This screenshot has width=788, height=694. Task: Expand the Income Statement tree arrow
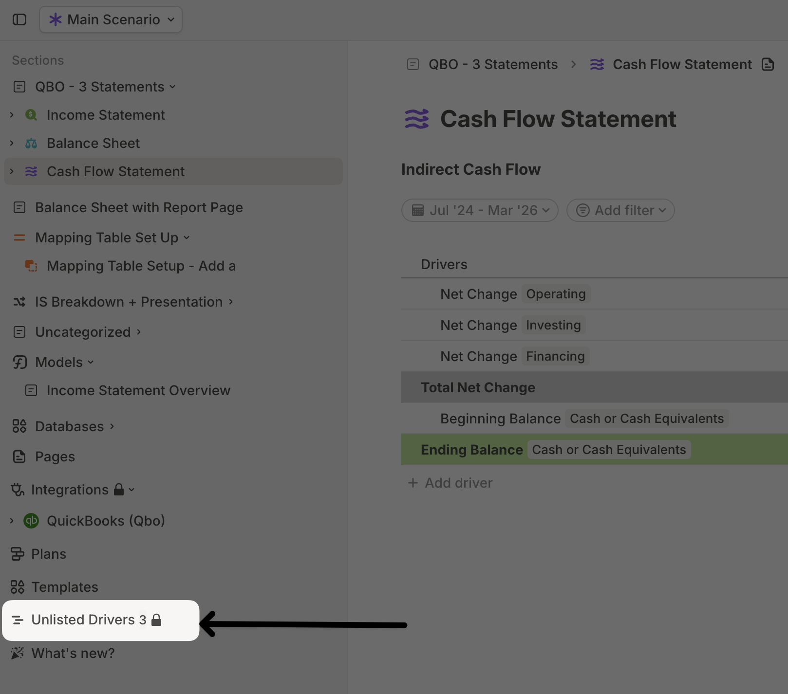(12, 115)
